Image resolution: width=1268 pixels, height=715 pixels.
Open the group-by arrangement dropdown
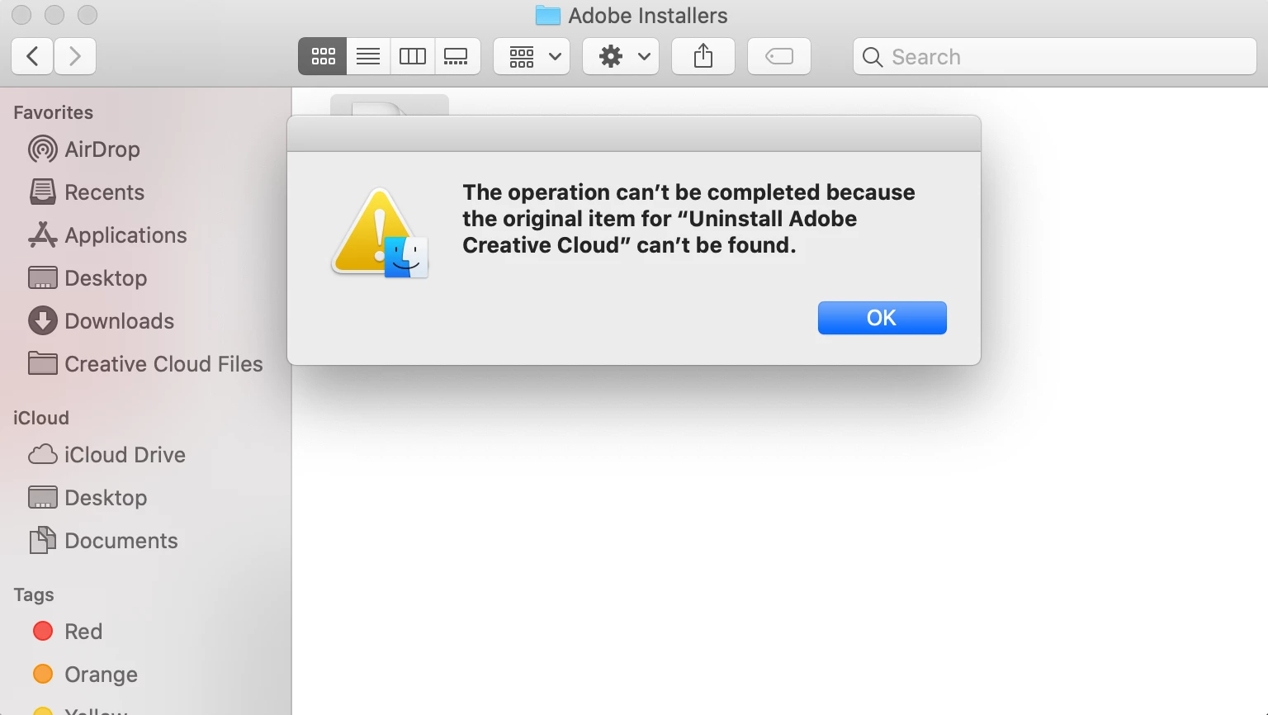coord(532,56)
